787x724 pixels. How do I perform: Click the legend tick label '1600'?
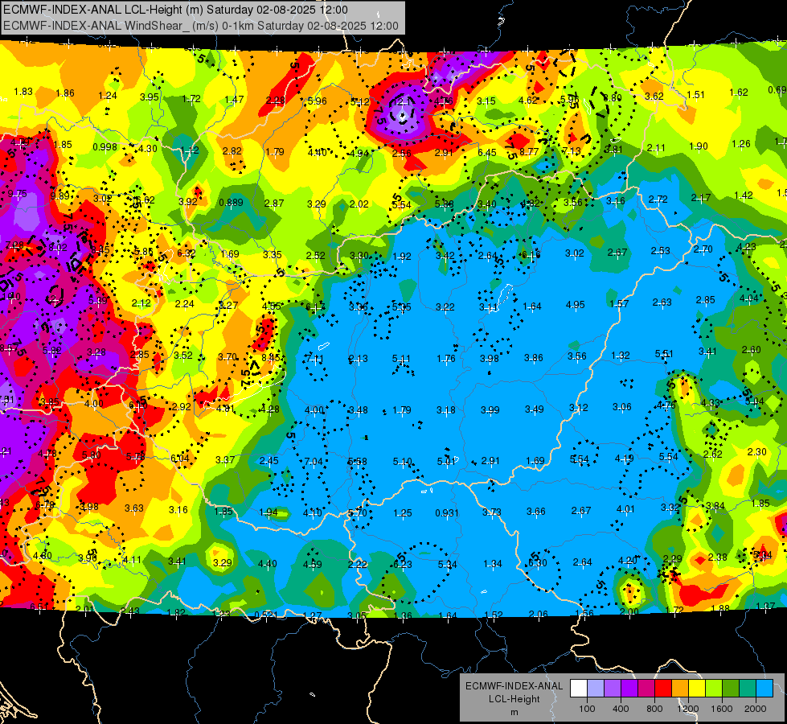click(x=722, y=709)
